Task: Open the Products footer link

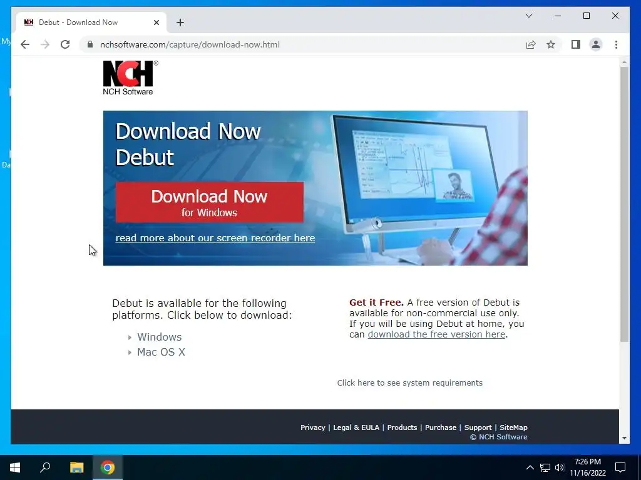Action: point(402,427)
